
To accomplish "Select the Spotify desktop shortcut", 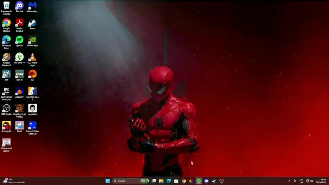I will pos(19,41).
